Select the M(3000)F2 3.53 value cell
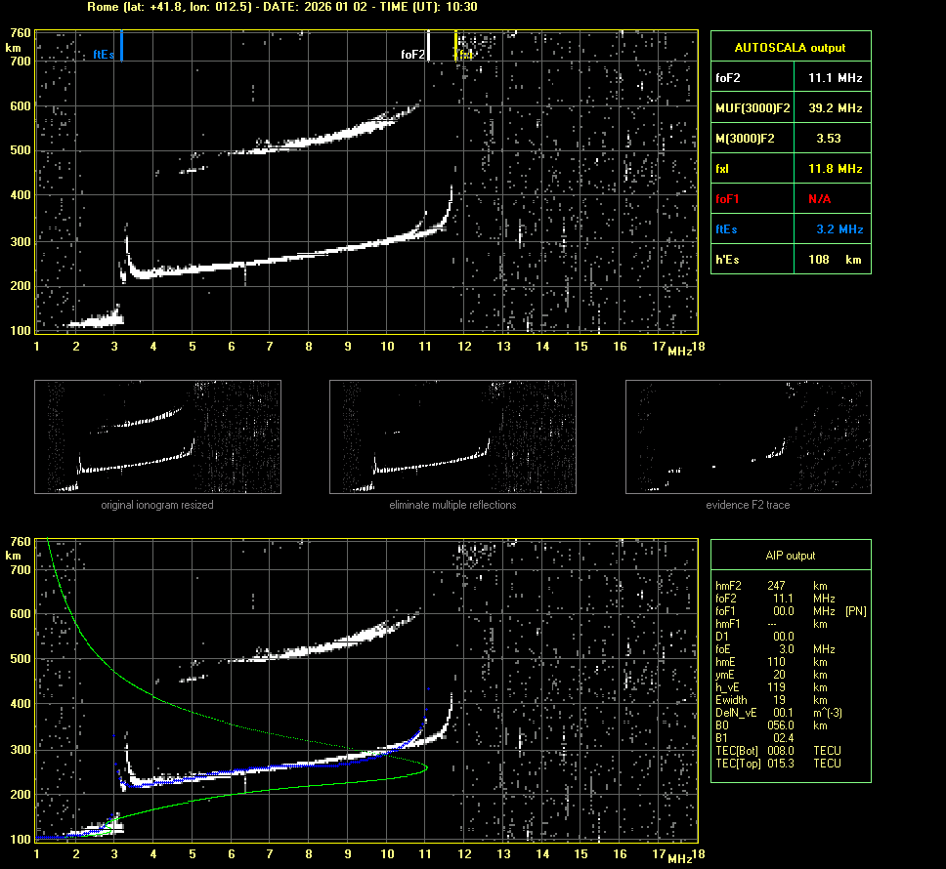Viewport: 946px width, 869px height. 831,139
